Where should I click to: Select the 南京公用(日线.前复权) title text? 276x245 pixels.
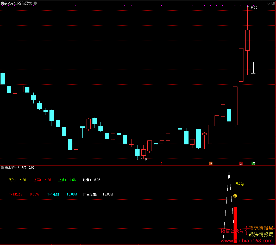tap(17, 3)
